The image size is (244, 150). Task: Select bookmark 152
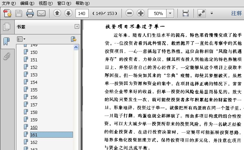point(34,67)
